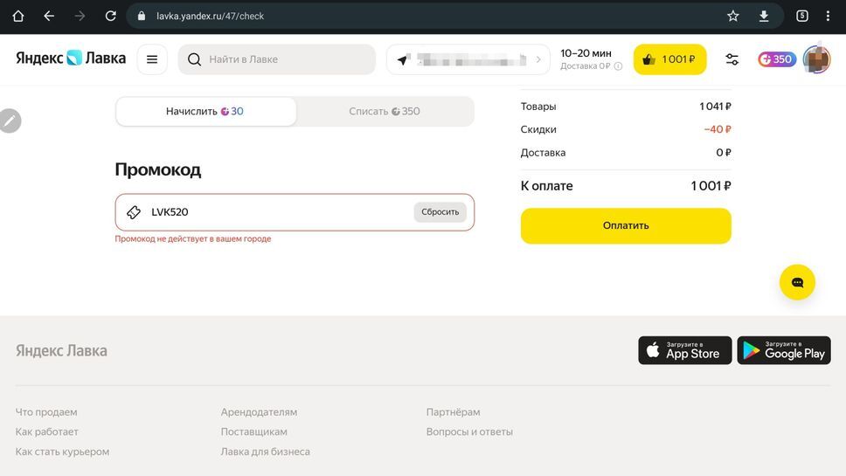This screenshot has height=476, width=846.
Task: Open 'Как стать курьером' footer link
Action: (x=63, y=452)
